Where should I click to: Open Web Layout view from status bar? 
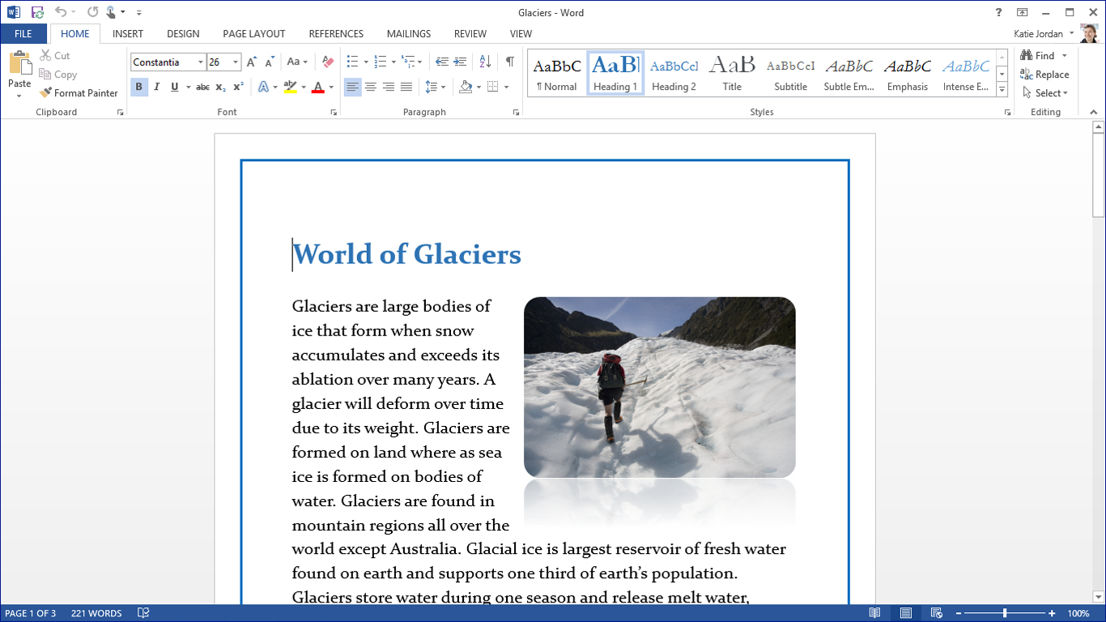coord(937,613)
